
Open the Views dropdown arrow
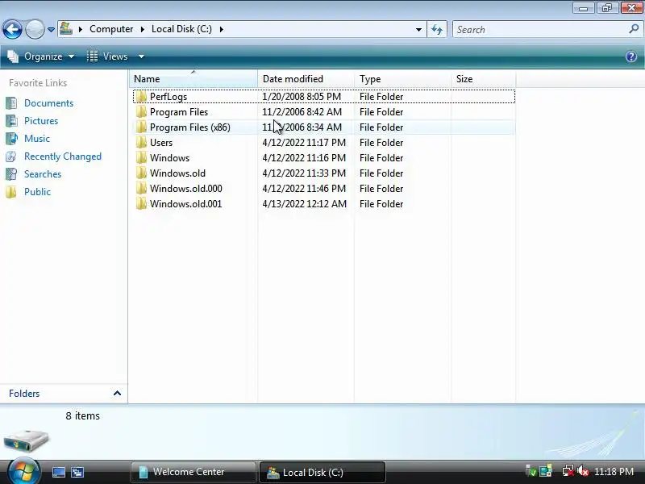141,56
